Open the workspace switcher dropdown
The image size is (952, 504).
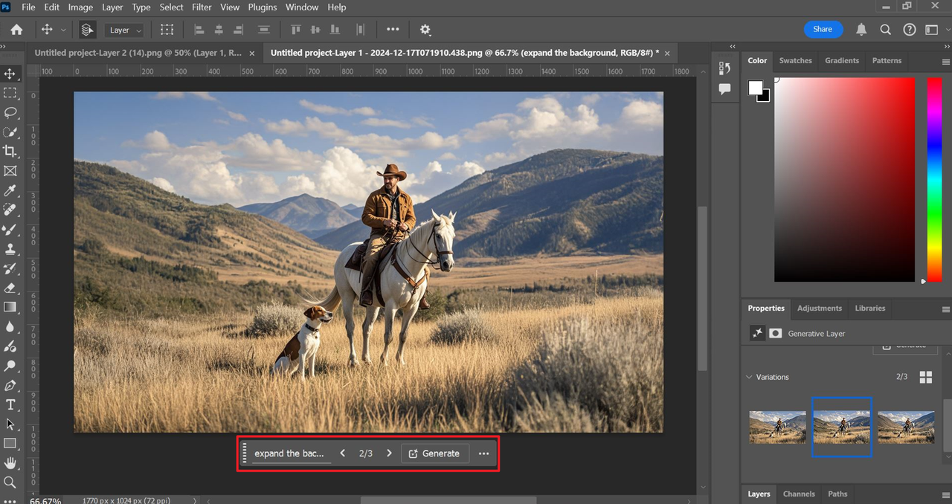click(x=932, y=30)
